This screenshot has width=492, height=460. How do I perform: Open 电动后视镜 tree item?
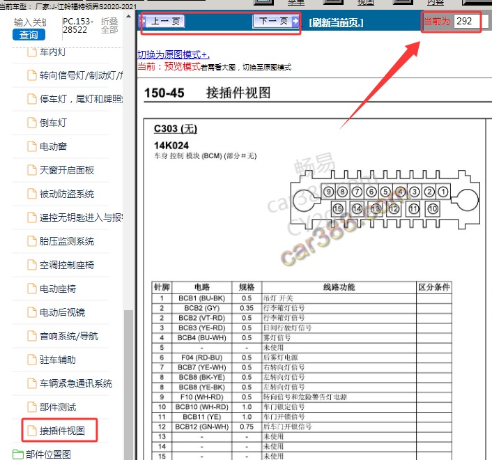coord(62,312)
